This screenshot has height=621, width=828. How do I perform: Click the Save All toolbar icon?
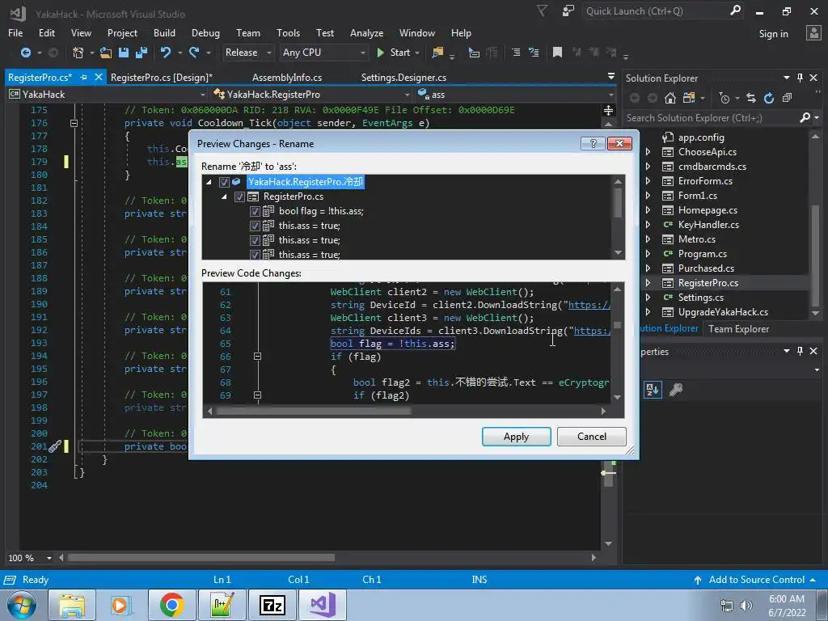(142, 53)
